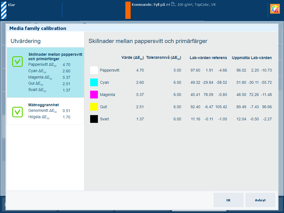
Task: Click the Värde (ΔE00) column header
Action: coord(133,58)
